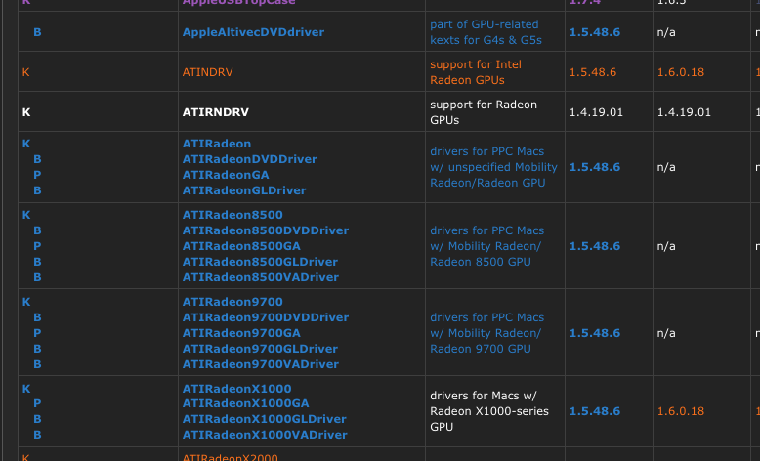
Task: Click the ATIRNDRV kext name
Action: pyautogui.click(x=215, y=112)
